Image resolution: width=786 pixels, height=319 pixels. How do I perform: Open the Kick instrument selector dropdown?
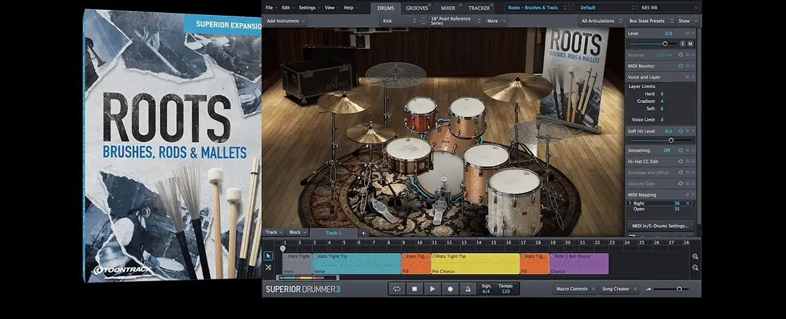(x=399, y=21)
